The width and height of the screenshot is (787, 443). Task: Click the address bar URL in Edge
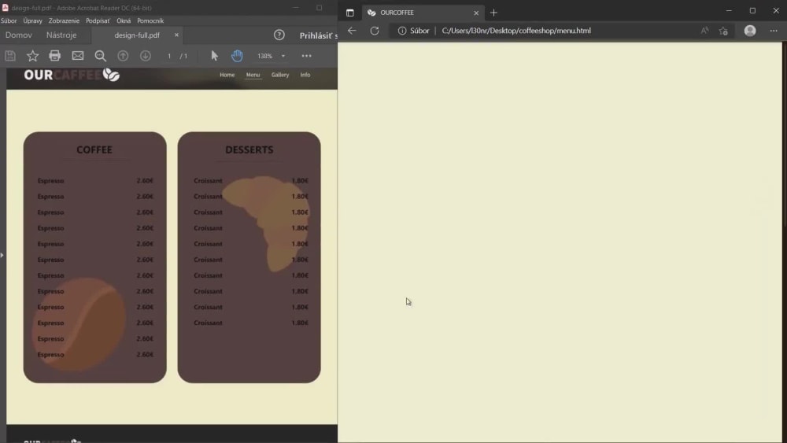[x=516, y=31]
